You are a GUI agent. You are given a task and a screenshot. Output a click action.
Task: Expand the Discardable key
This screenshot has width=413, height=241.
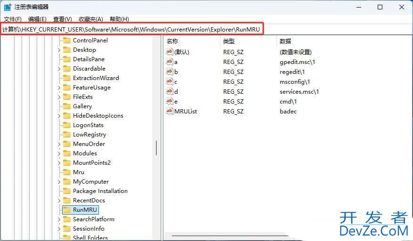pos(59,69)
